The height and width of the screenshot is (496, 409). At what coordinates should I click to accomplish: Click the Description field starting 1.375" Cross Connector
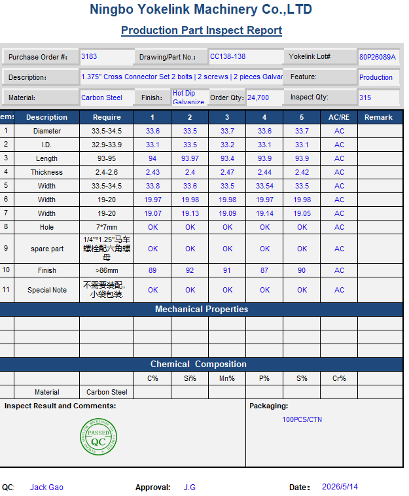click(x=181, y=77)
